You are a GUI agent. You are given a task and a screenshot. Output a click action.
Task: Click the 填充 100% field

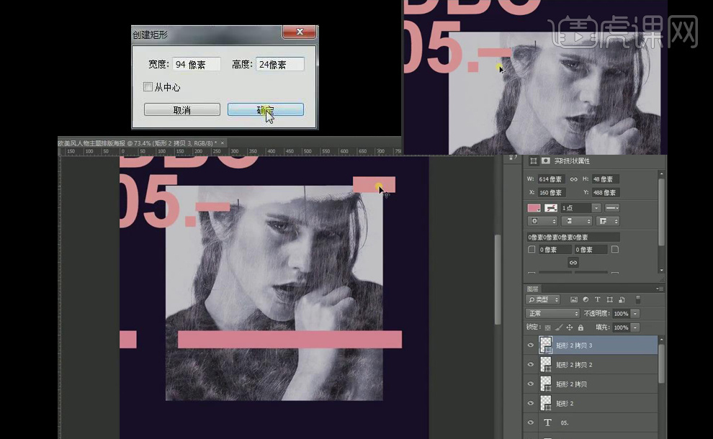pos(621,327)
